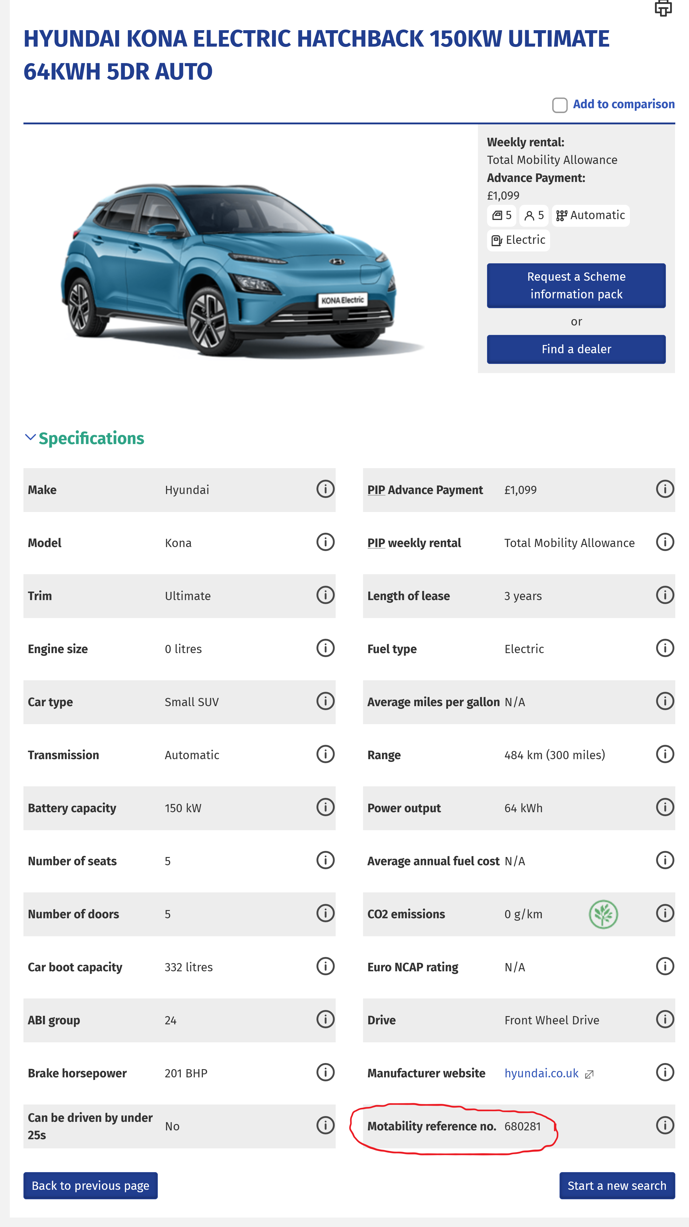This screenshot has height=1227, width=689.
Task: Open info icon for Make row
Action: [x=325, y=489]
